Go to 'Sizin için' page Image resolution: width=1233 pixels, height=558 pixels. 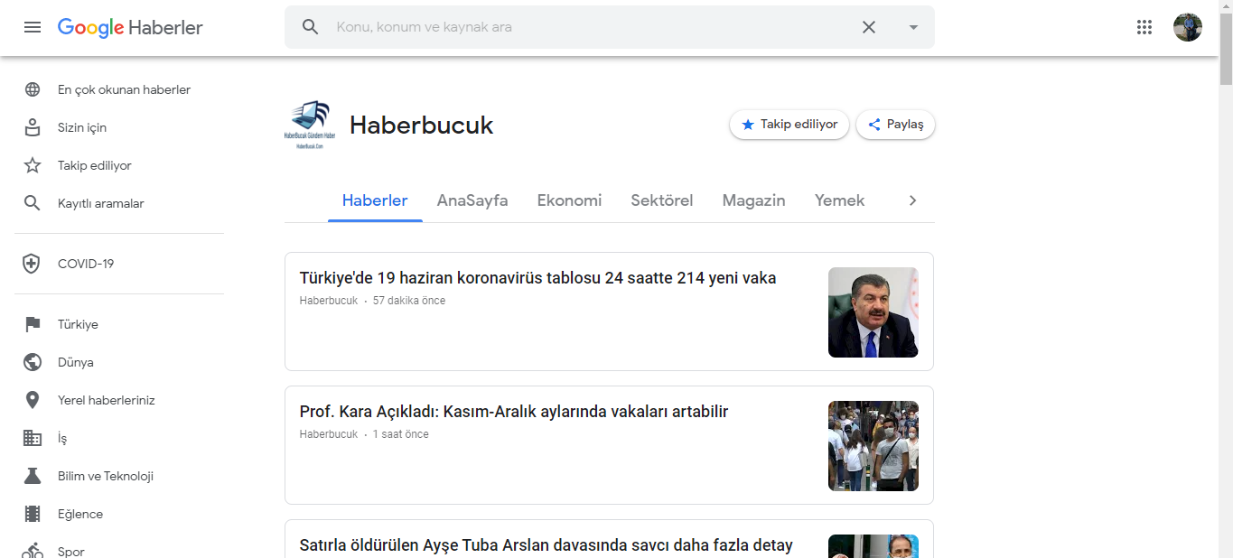coord(82,127)
